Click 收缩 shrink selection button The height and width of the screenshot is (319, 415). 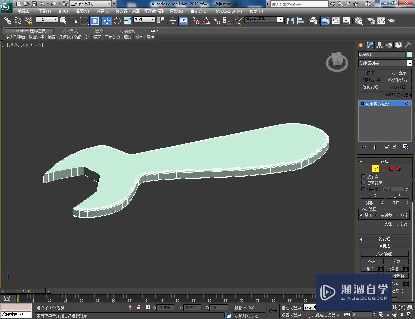coord(372,196)
